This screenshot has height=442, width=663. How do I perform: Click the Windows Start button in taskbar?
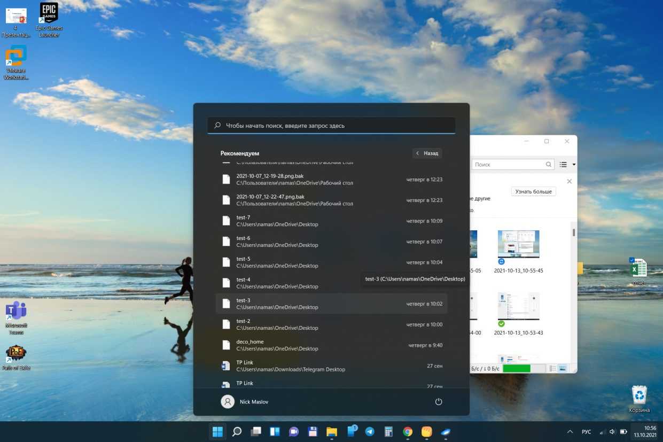point(217,431)
